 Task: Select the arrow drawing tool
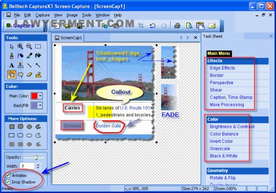(38, 65)
